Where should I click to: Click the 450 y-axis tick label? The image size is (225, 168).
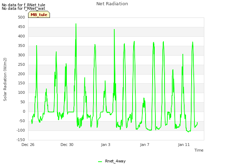[x=21, y=27]
